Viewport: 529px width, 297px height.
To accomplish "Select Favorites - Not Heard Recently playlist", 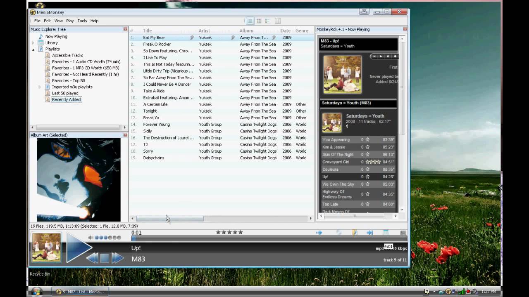I will coord(85,74).
